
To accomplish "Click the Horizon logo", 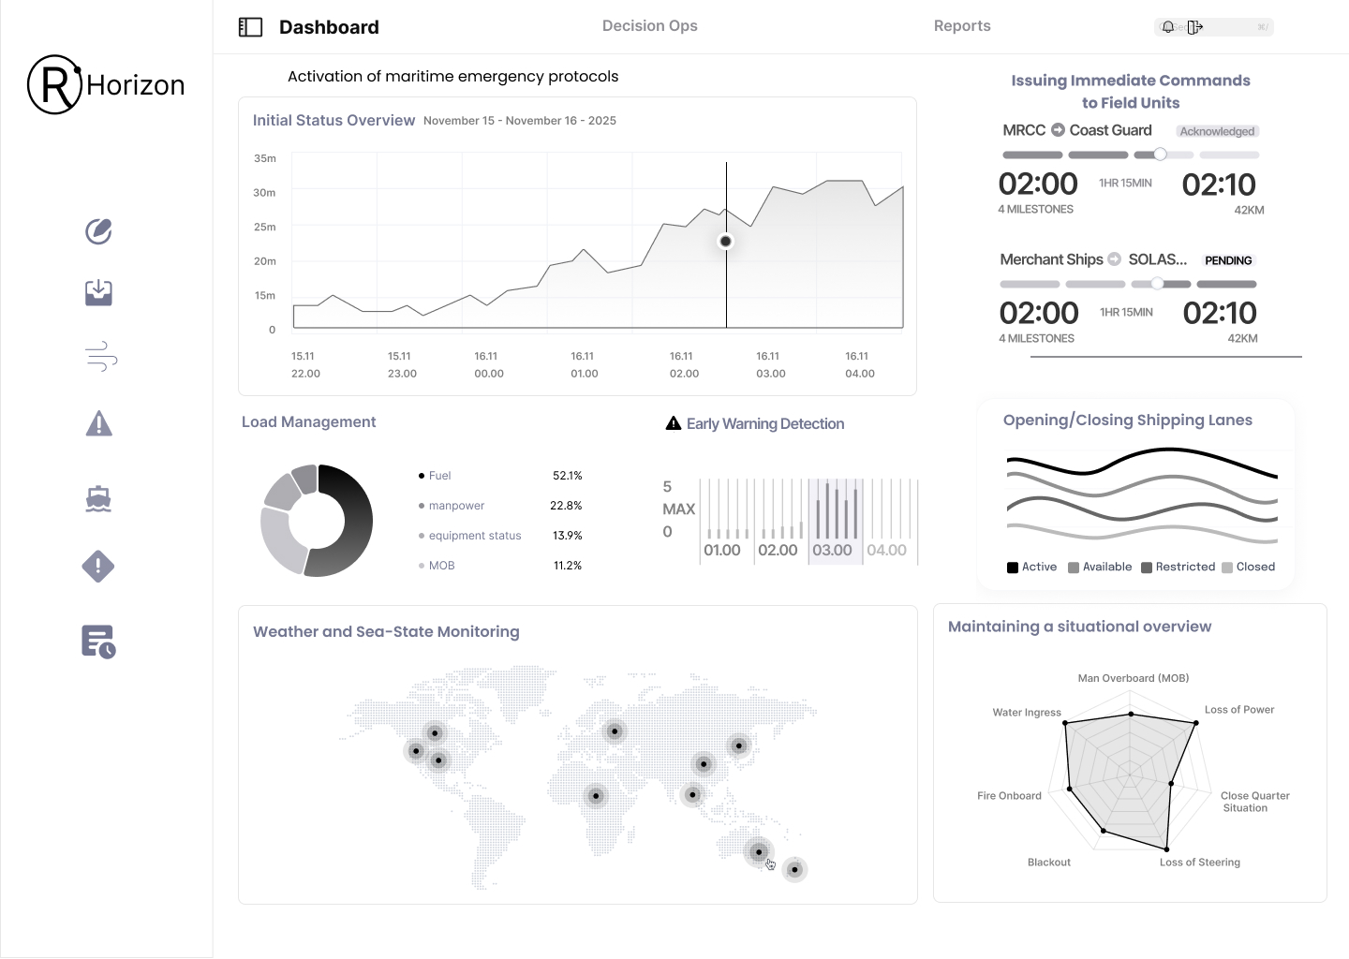I will point(106,85).
